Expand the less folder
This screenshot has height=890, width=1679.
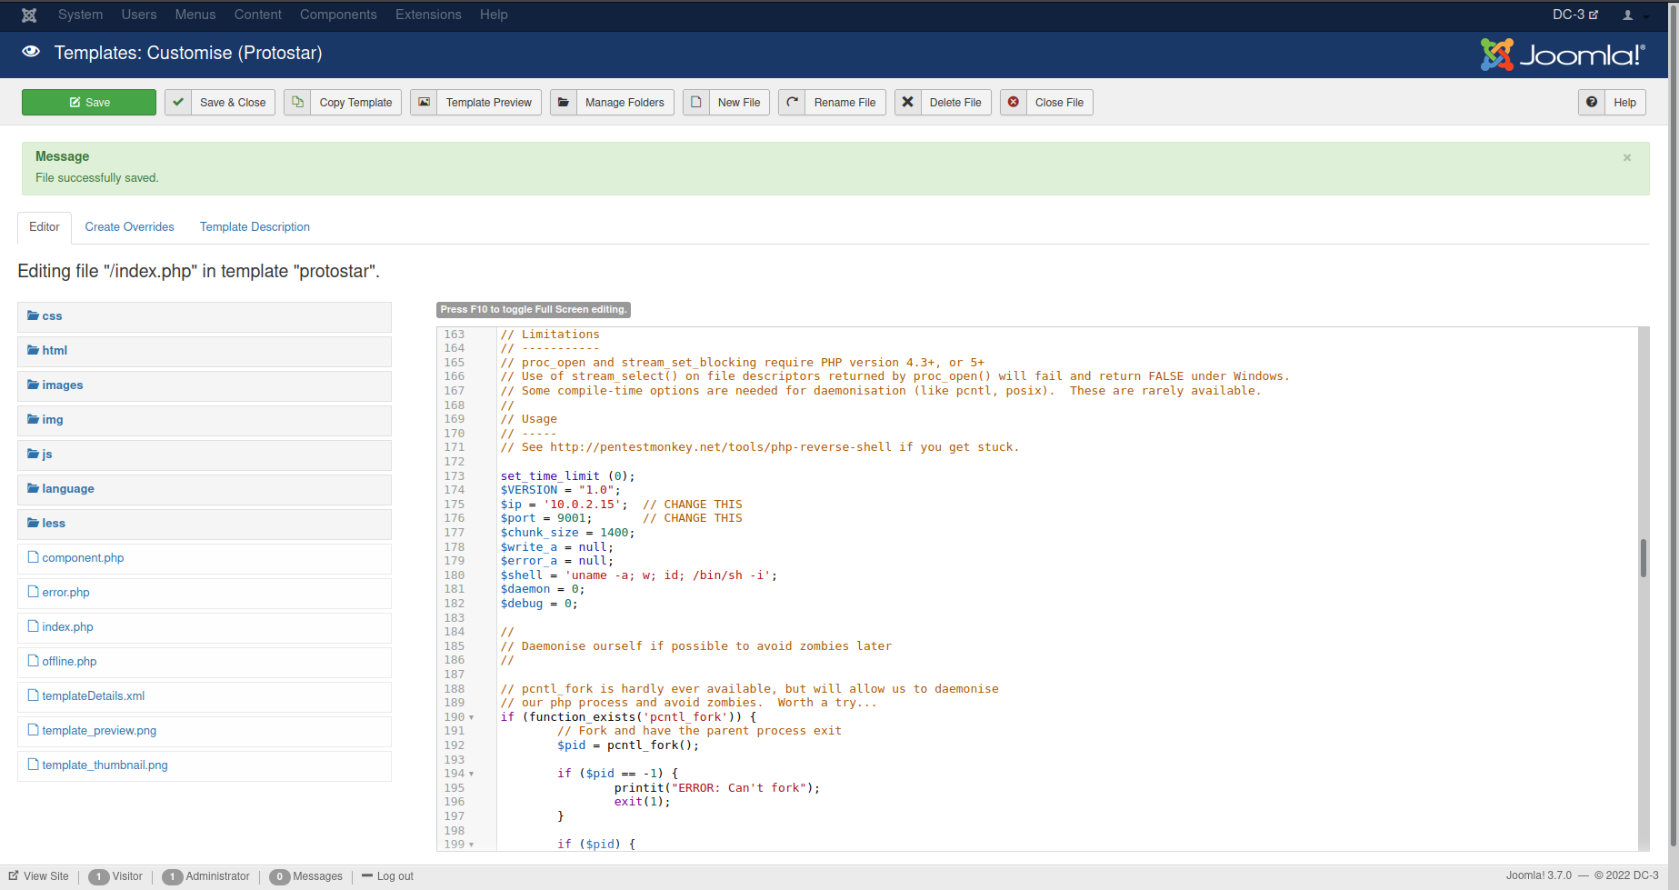point(205,524)
